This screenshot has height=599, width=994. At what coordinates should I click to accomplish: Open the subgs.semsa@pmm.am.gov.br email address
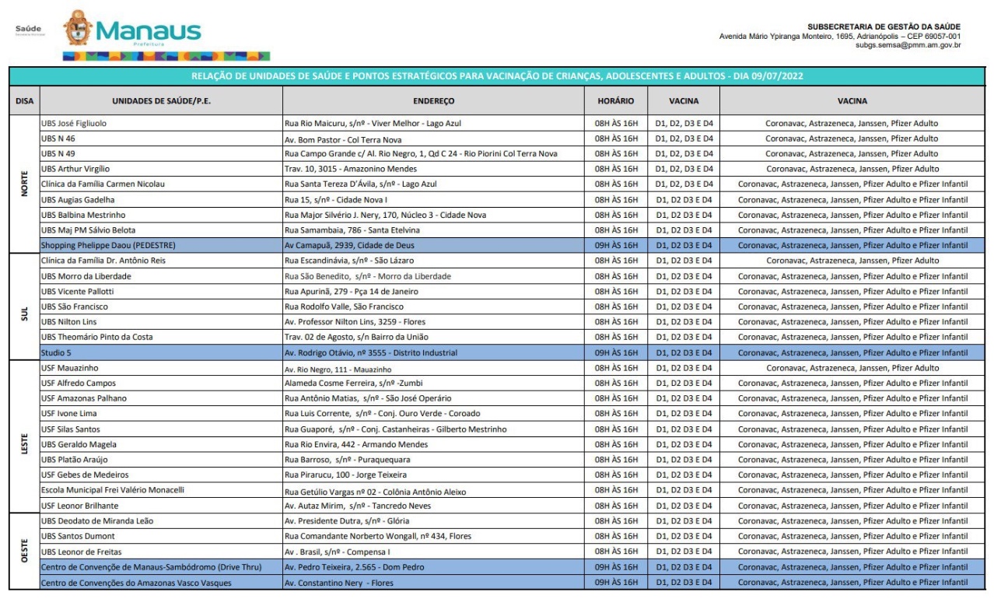(x=908, y=45)
